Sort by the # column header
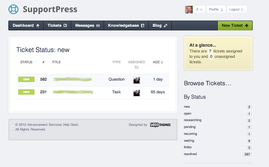 (x=43, y=62)
